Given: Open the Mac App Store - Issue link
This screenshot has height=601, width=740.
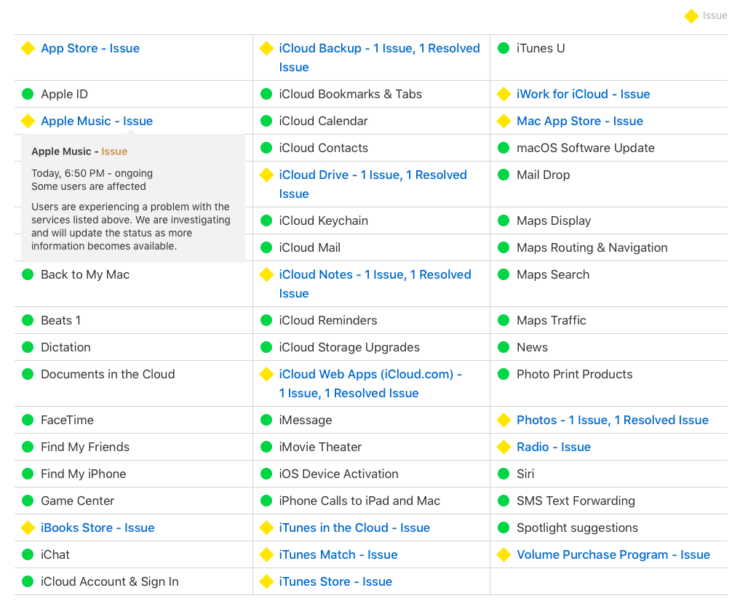Looking at the screenshot, I should pyautogui.click(x=579, y=122).
